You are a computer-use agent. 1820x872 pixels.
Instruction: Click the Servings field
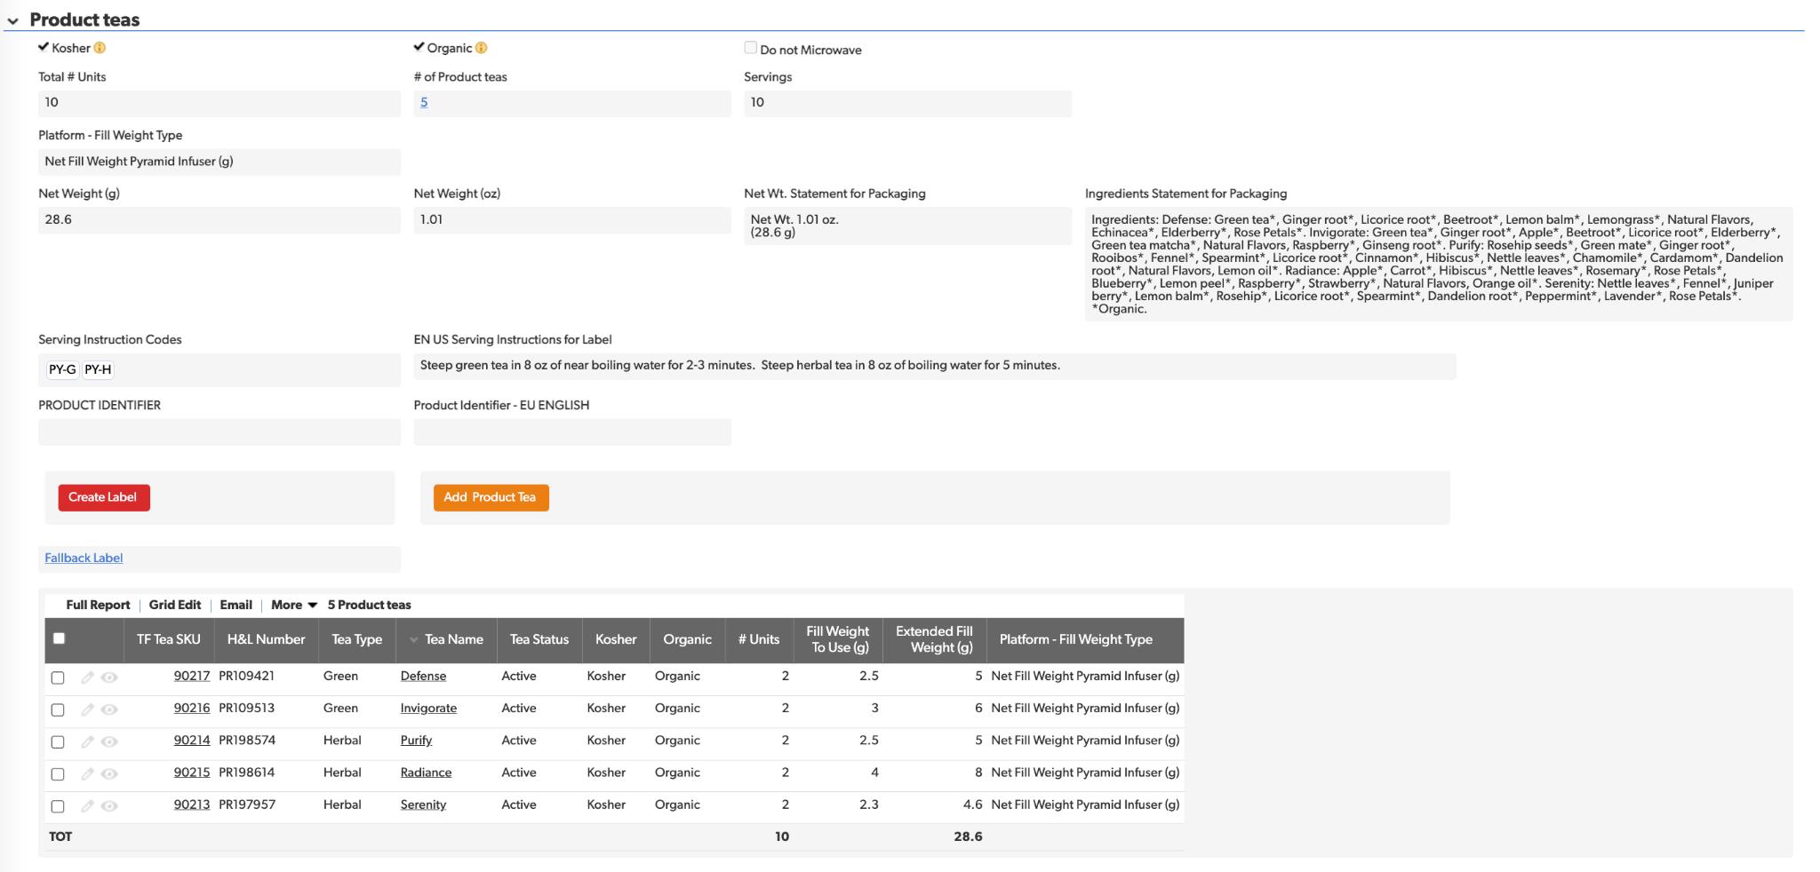click(x=907, y=103)
